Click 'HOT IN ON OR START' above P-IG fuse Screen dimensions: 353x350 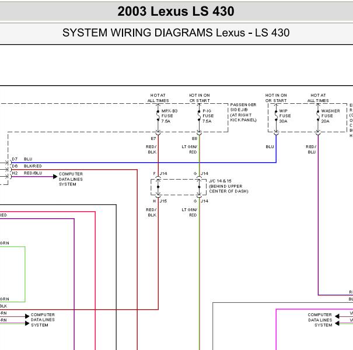coord(200,98)
